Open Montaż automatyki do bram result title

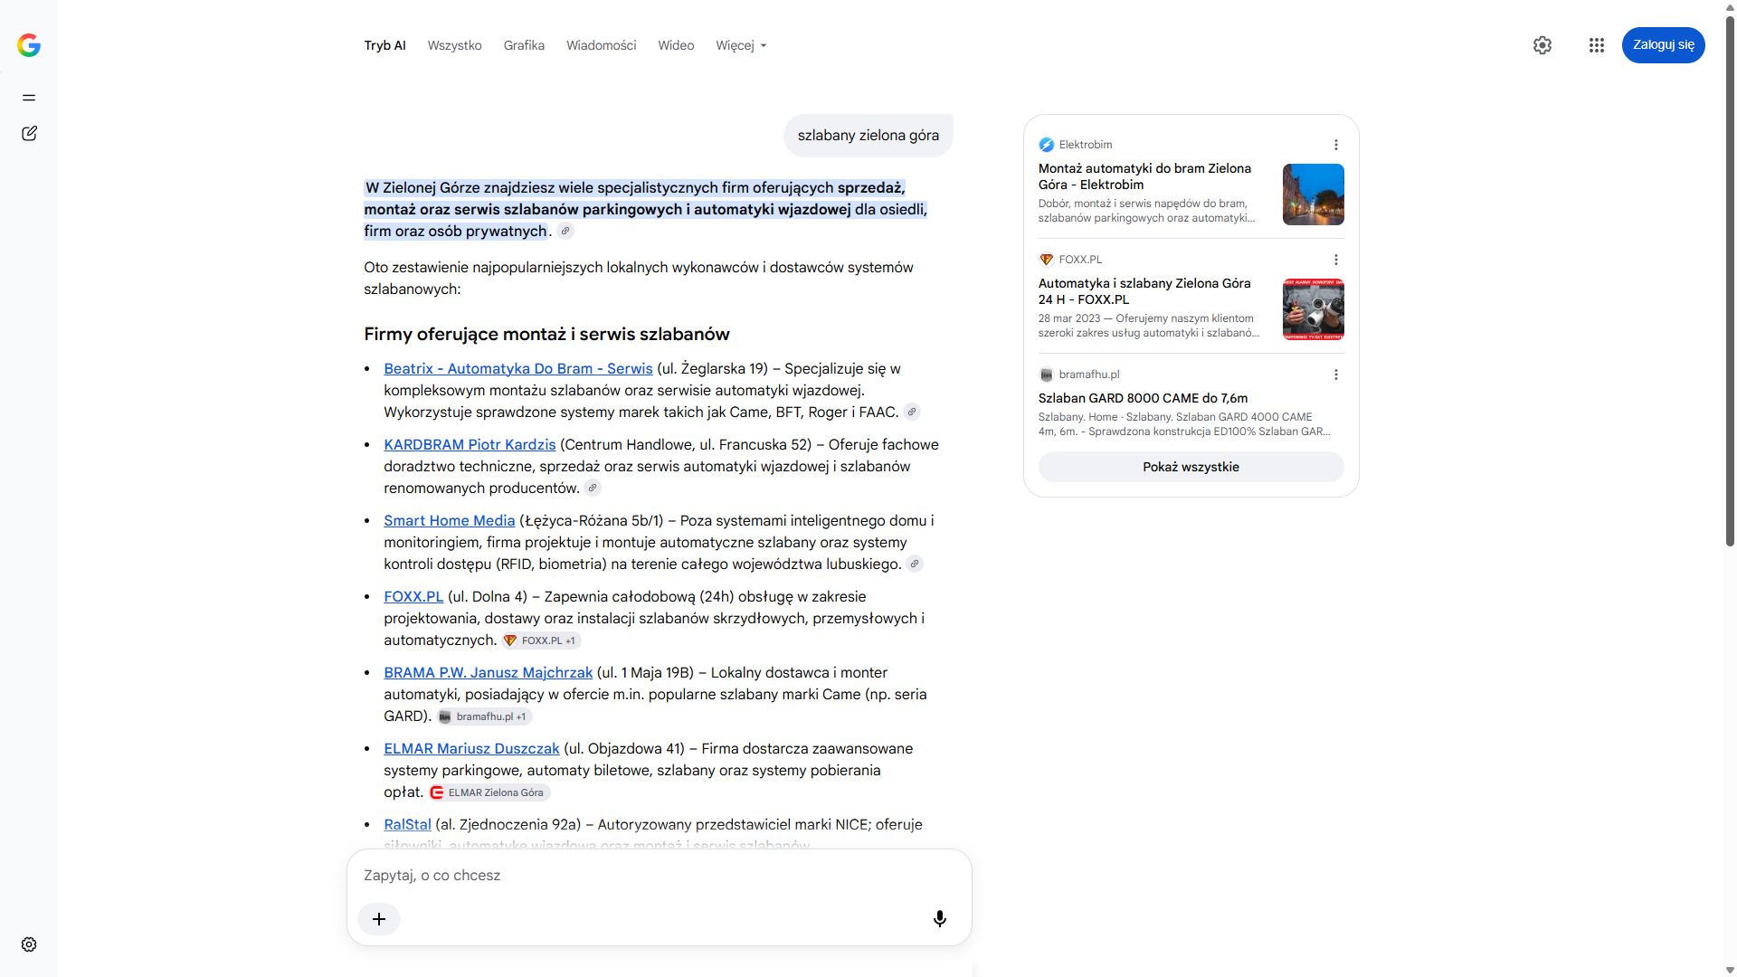1144,176
